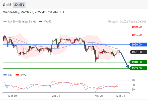Click the Mar 22 date axis label
Viewport: 148px width, 100px height.
tap(56, 96)
